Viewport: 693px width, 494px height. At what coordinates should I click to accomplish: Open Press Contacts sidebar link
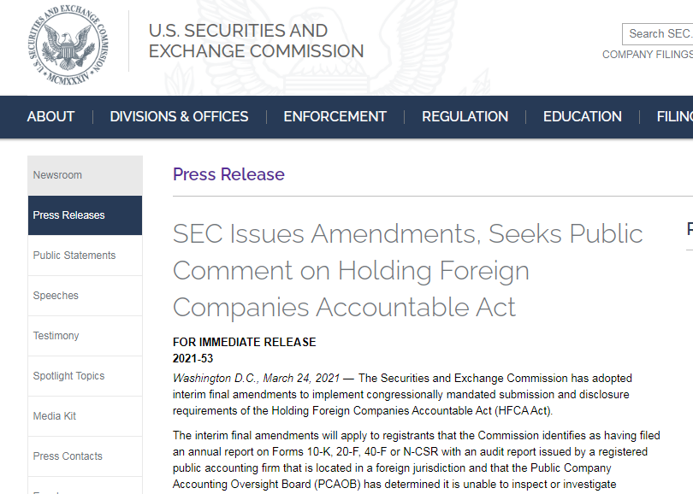(85, 456)
